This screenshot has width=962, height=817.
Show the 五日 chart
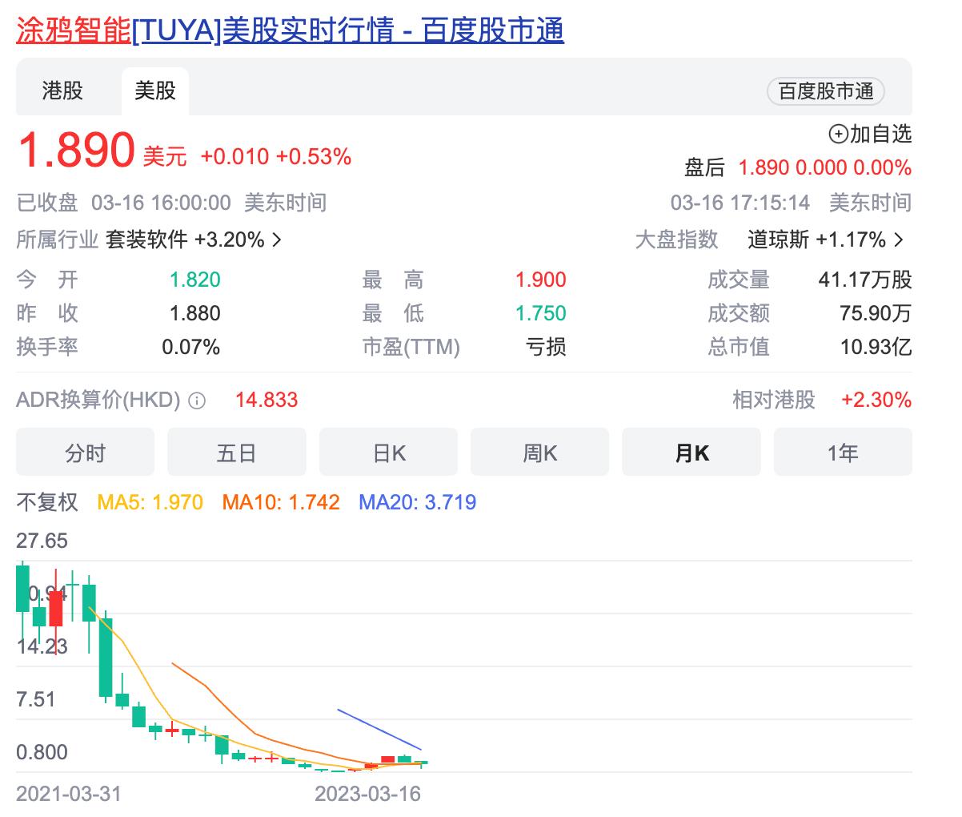click(236, 453)
